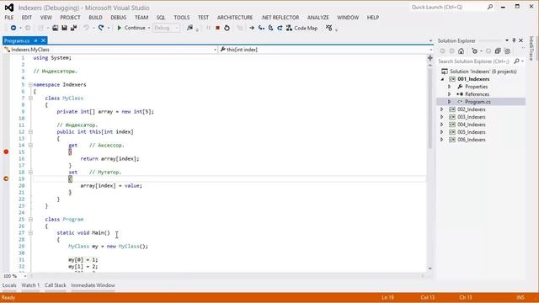This screenshot has height=303, width=539.
Task: Switch to the Locals tab
Action: pyautogui.click(x=9, y=285)
